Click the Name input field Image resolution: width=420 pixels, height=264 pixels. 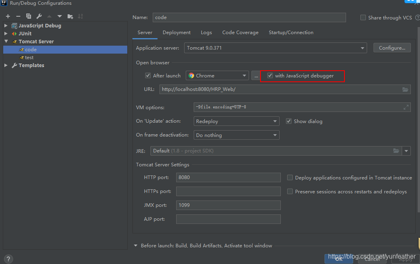click(249, 17)
